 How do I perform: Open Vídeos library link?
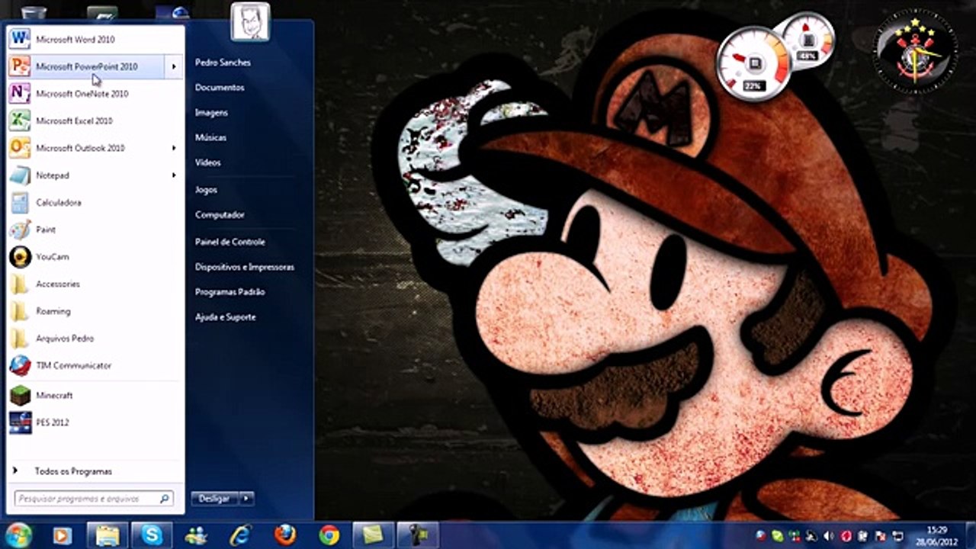point(207,162)
